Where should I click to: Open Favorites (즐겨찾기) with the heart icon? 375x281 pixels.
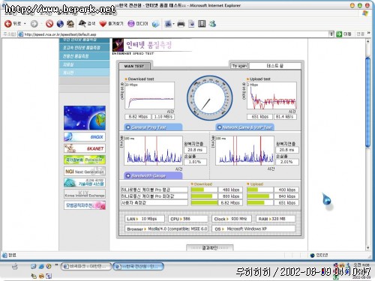(111, 24)
